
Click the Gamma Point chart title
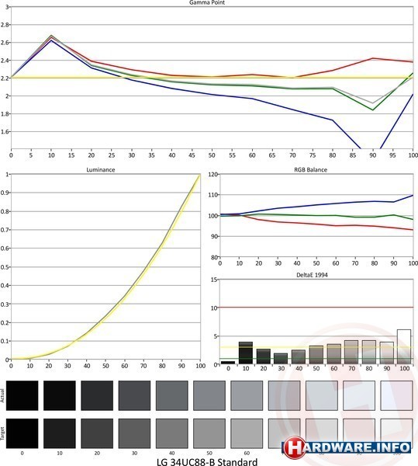click(x=207, y=2)
